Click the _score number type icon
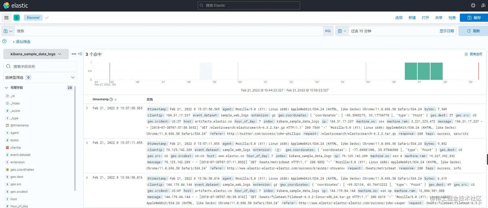 pyautogui.click(x=7, y=111)
